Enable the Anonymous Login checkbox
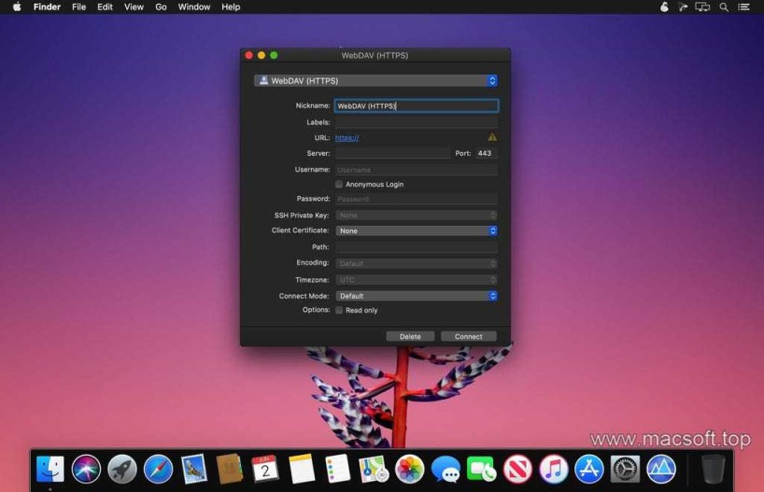Screen dimensions: 764x492 (x=339, y=185)
